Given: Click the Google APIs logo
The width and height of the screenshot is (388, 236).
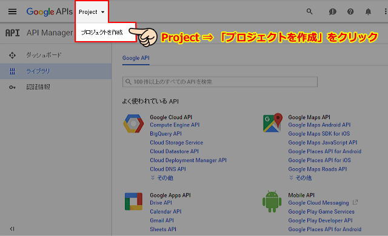Looking at the screenshot, I should pyautogui.click(x=50, y=11).
